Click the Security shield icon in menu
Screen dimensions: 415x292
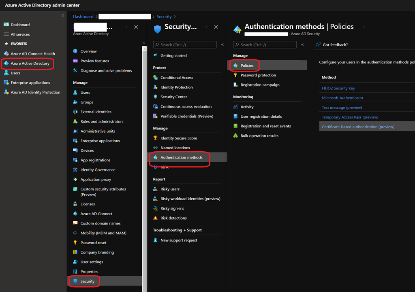point(75,281)
